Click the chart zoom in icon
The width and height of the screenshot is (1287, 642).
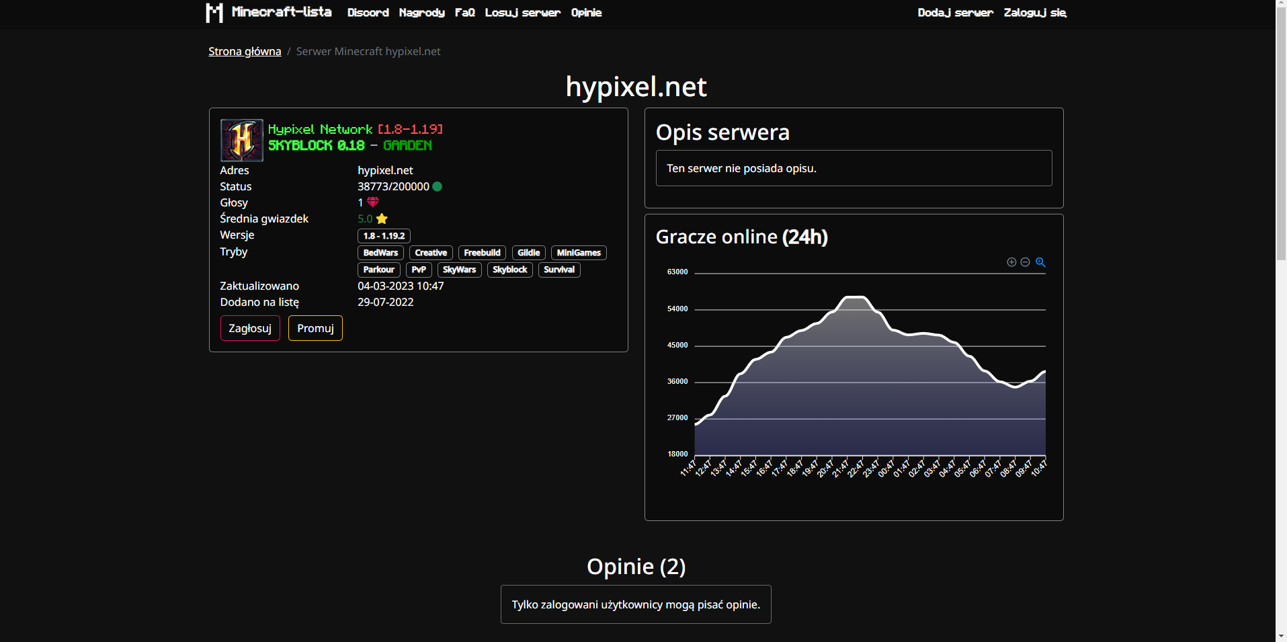[1011, 262]
